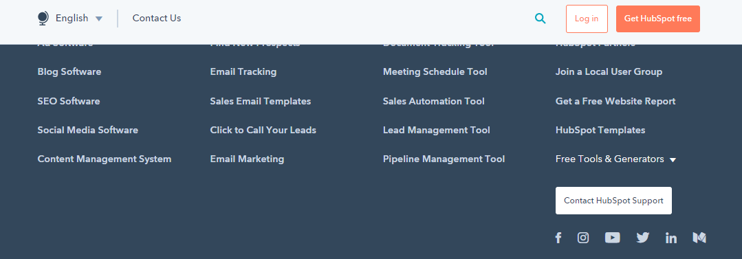Click the Log in button
This screenshot has height=259, width=742.
point(587,19)
